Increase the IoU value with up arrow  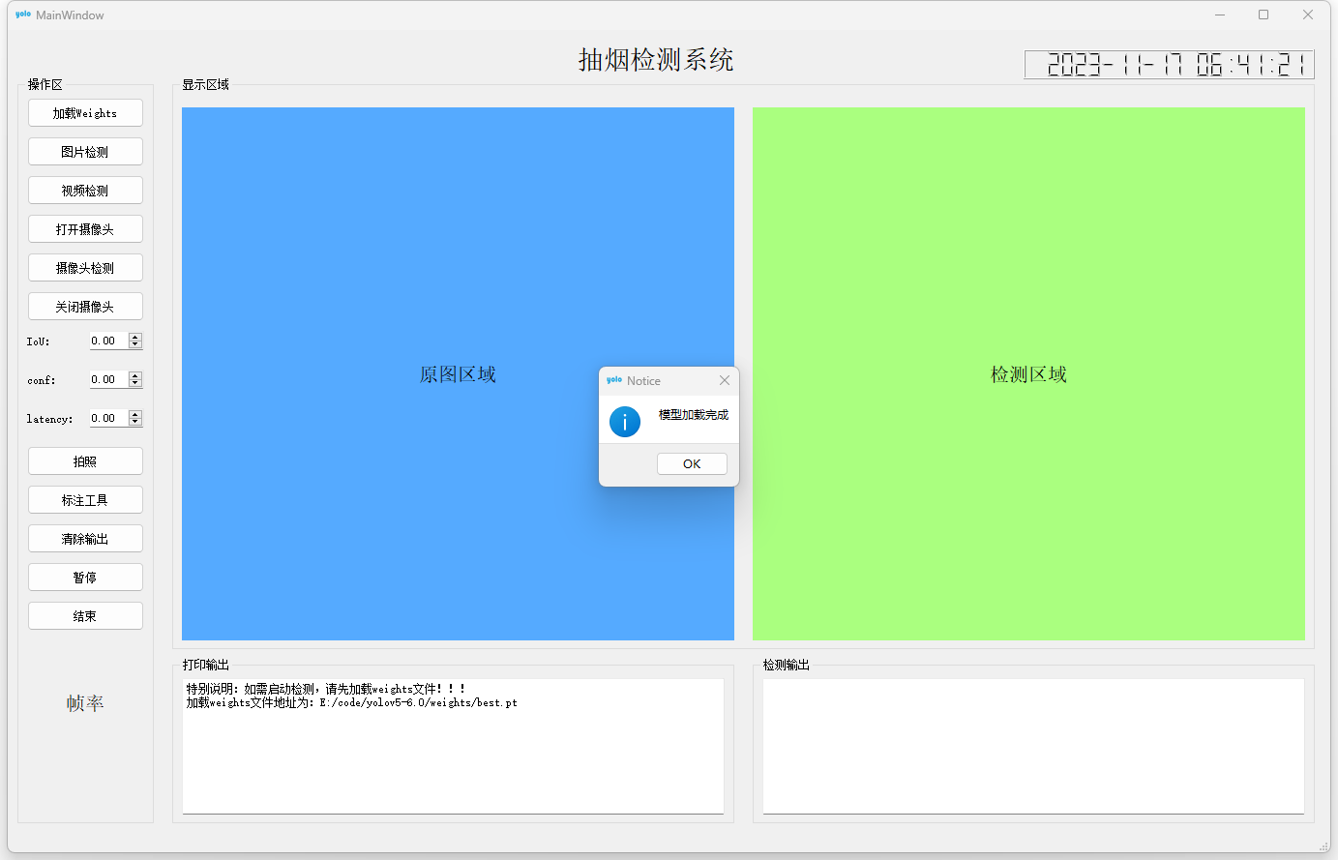(135, 337)
